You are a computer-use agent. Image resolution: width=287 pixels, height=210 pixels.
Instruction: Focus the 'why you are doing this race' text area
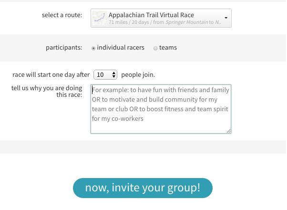click(161, 109)
